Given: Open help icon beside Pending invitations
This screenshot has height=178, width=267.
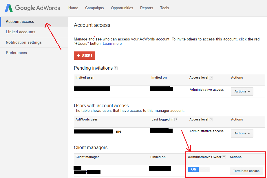Looking at the screenshot, I should (x=116, y=68).
